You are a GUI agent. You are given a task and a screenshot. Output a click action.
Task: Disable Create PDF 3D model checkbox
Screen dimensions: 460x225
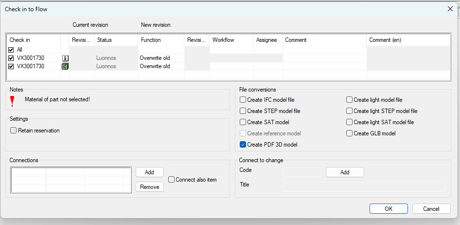(x=243, y=145)
